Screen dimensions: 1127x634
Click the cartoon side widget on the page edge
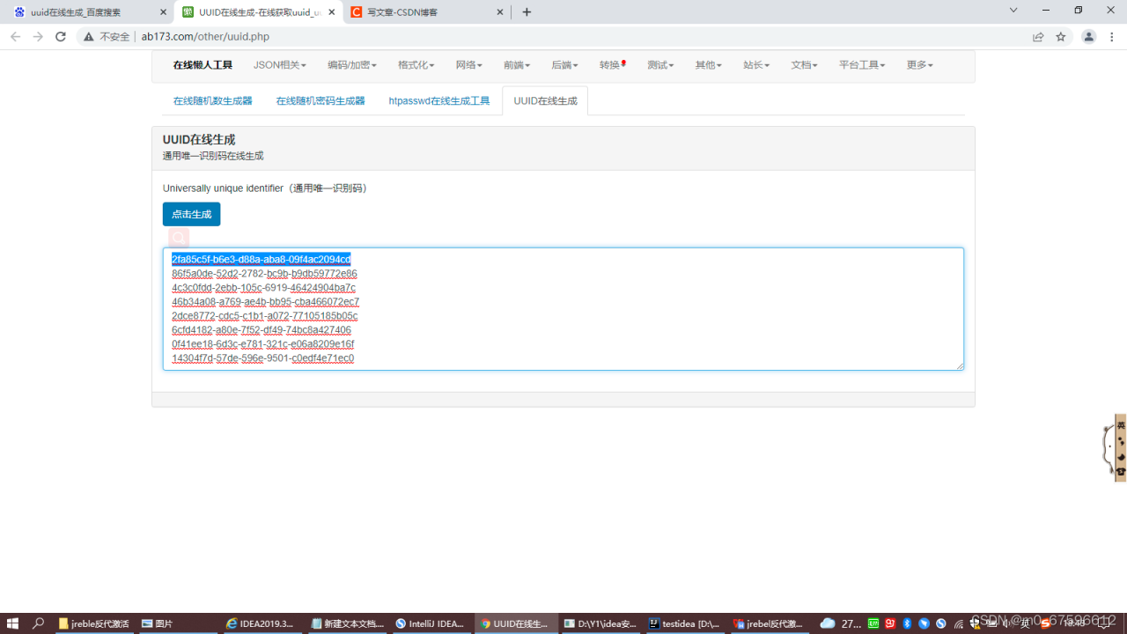1115,447
